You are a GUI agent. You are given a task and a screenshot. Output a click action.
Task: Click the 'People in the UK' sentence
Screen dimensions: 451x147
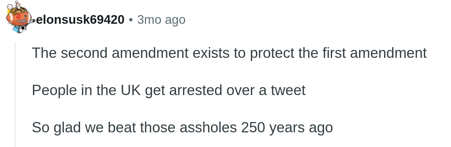coord(168,90)
